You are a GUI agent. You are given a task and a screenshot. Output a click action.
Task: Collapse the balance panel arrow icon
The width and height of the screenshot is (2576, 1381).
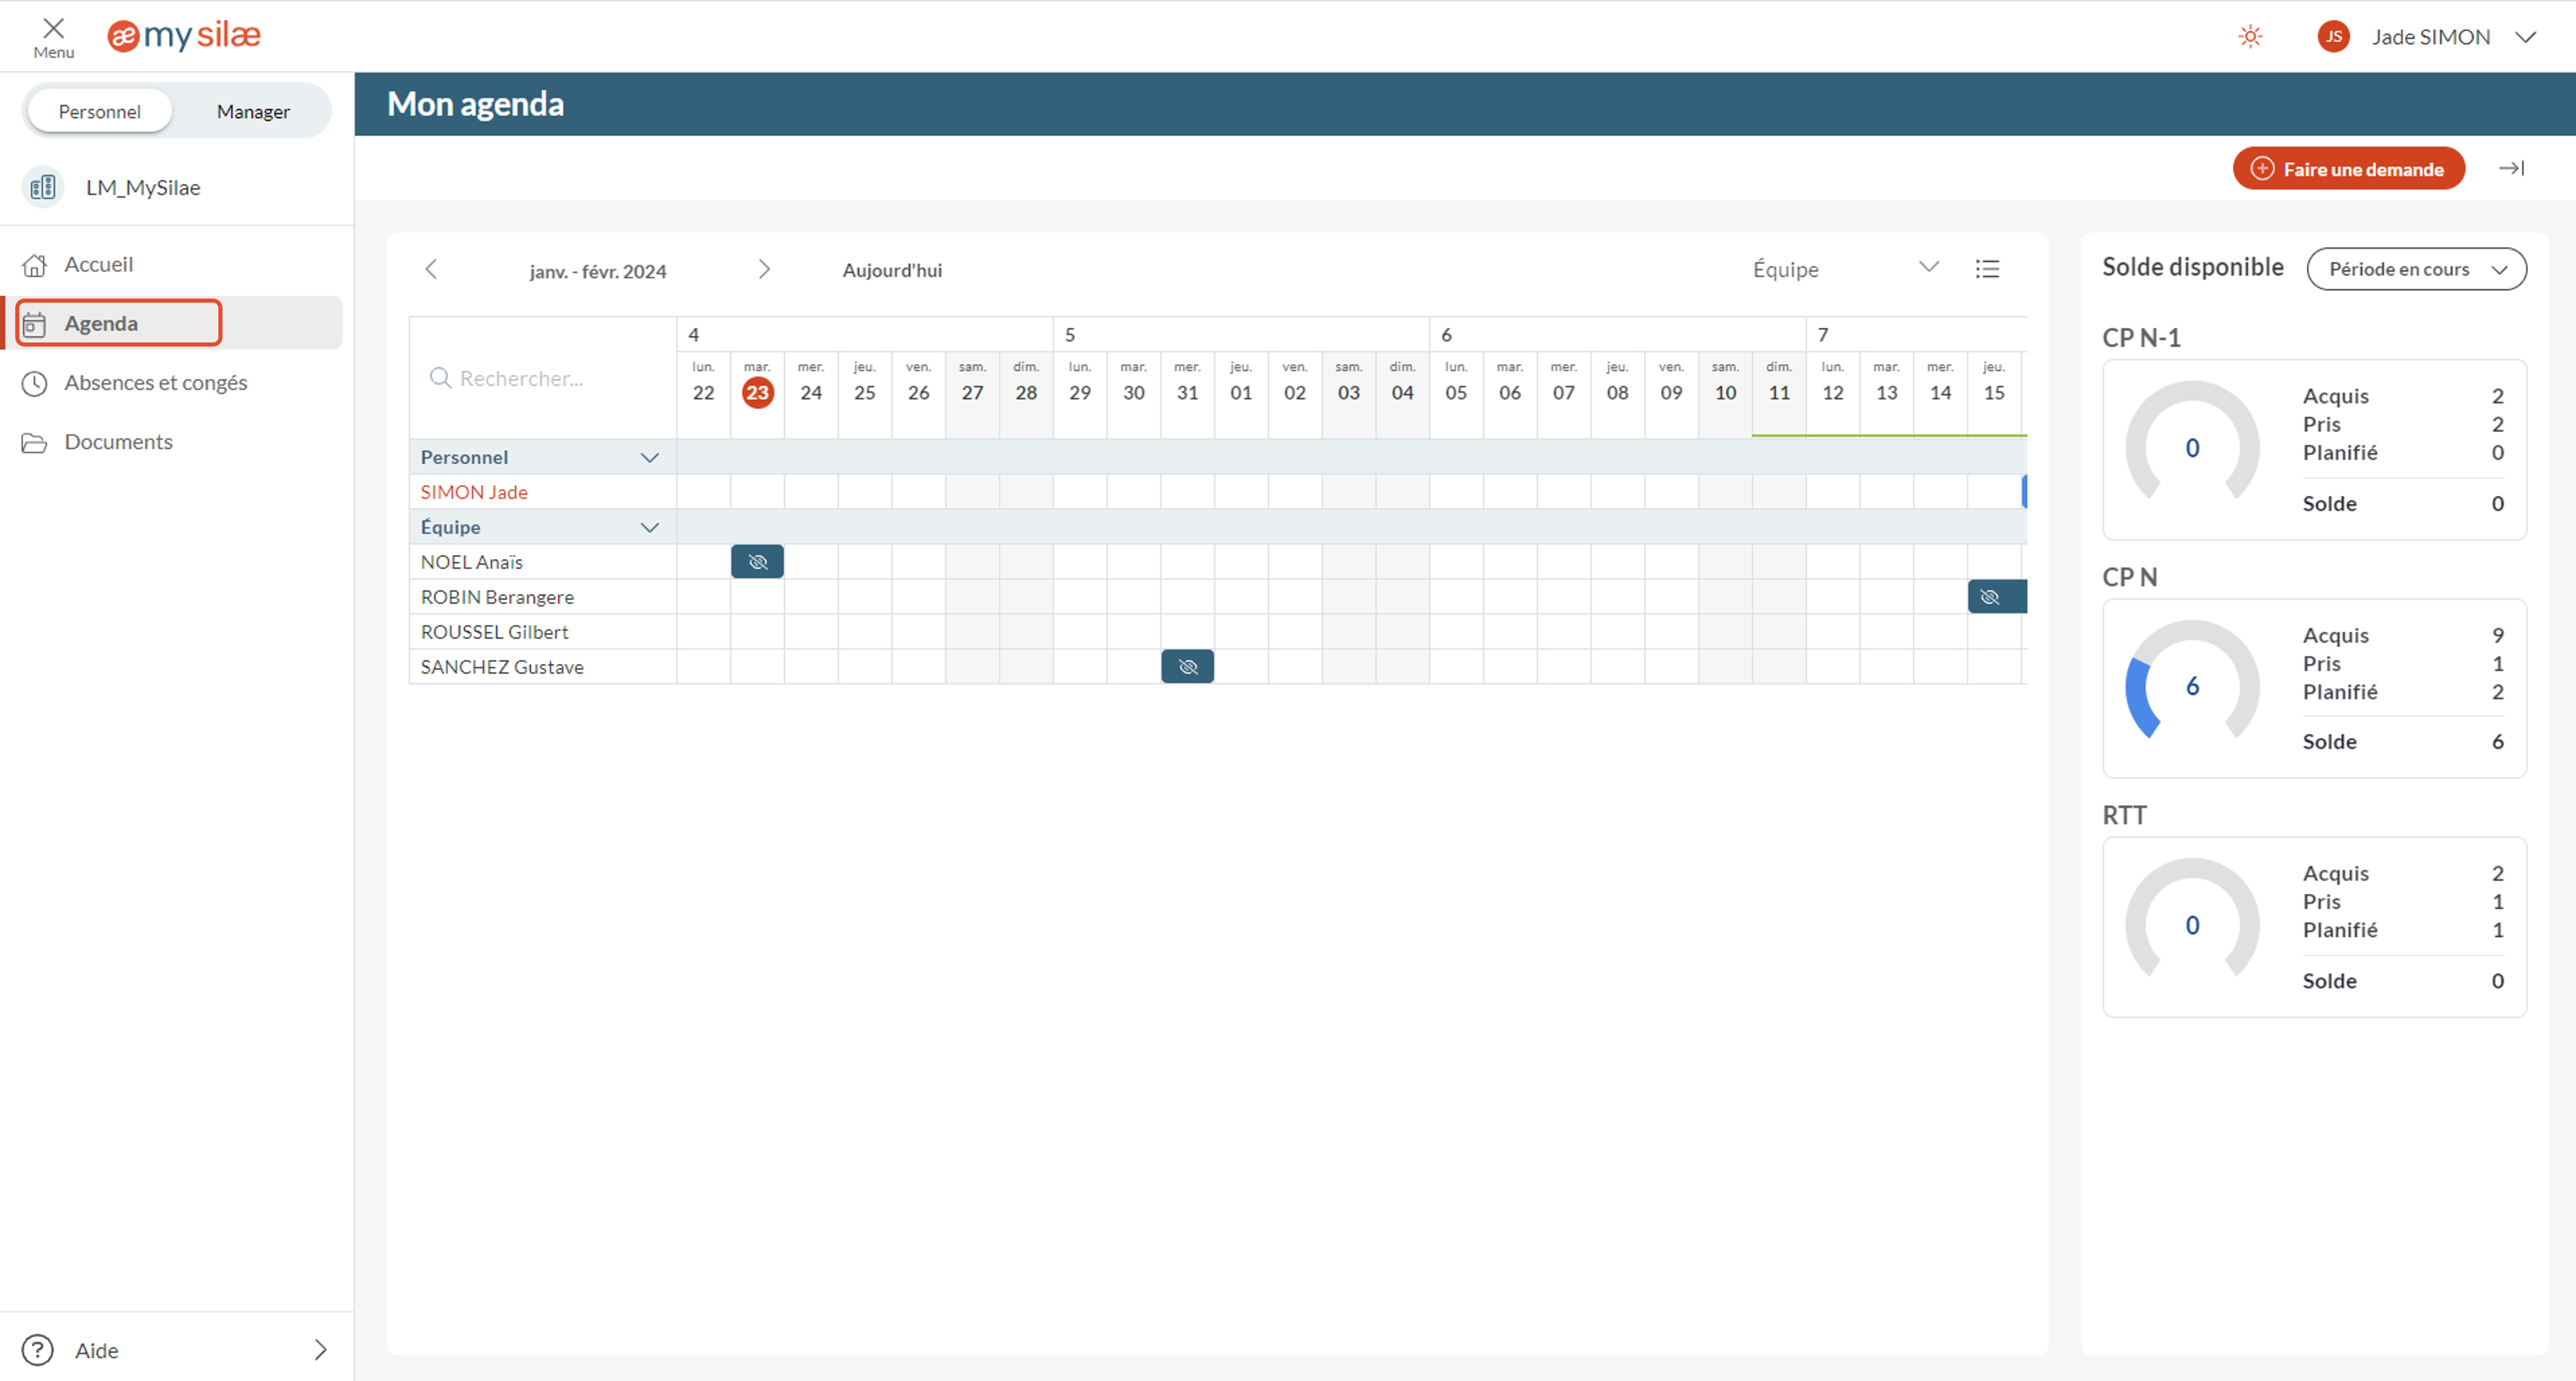click(2511, 169)
